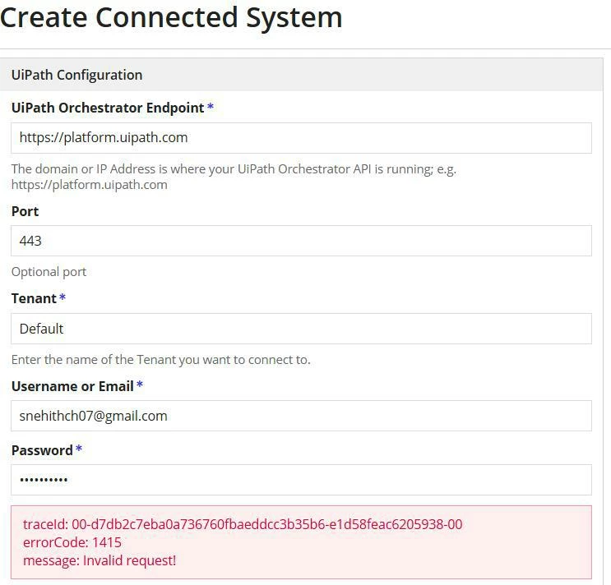Click the 'Port' field label
The height and width of the screenshot is (585, 611).
pyautogui.click(x=25, y=211)
